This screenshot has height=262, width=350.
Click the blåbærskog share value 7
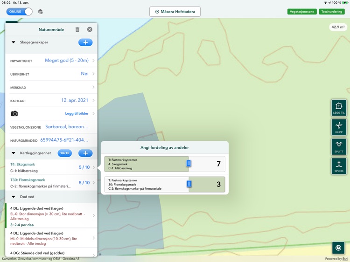218,164
